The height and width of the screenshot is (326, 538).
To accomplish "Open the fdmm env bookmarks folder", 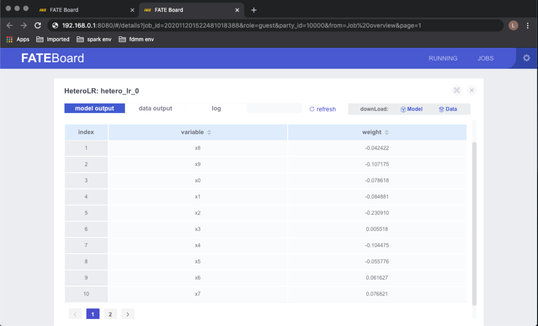I will 136,39.
